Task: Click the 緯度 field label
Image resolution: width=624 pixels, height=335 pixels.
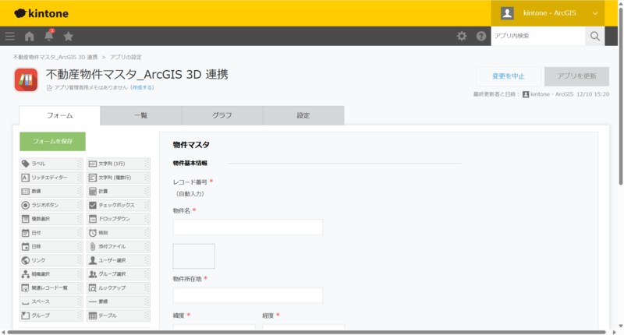Action: pyautogui.click(x=179, y=316)
